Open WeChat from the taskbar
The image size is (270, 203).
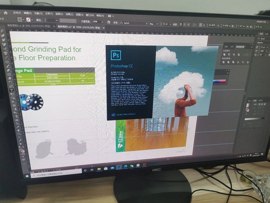[x=132, y=166]
